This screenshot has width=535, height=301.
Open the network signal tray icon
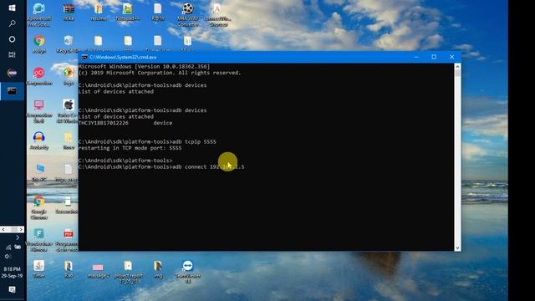tap(8, 247)
